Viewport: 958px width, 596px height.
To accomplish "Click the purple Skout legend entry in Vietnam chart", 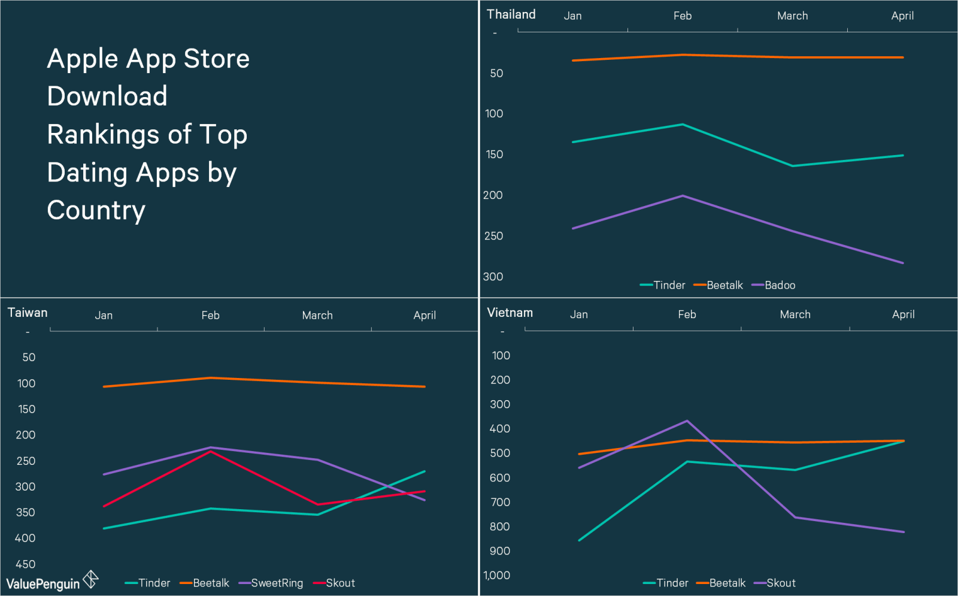I will (x=774, y=583).
